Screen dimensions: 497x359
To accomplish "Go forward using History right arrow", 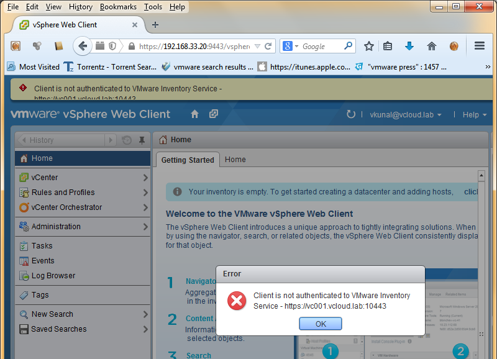I will (x=111, y=140).
